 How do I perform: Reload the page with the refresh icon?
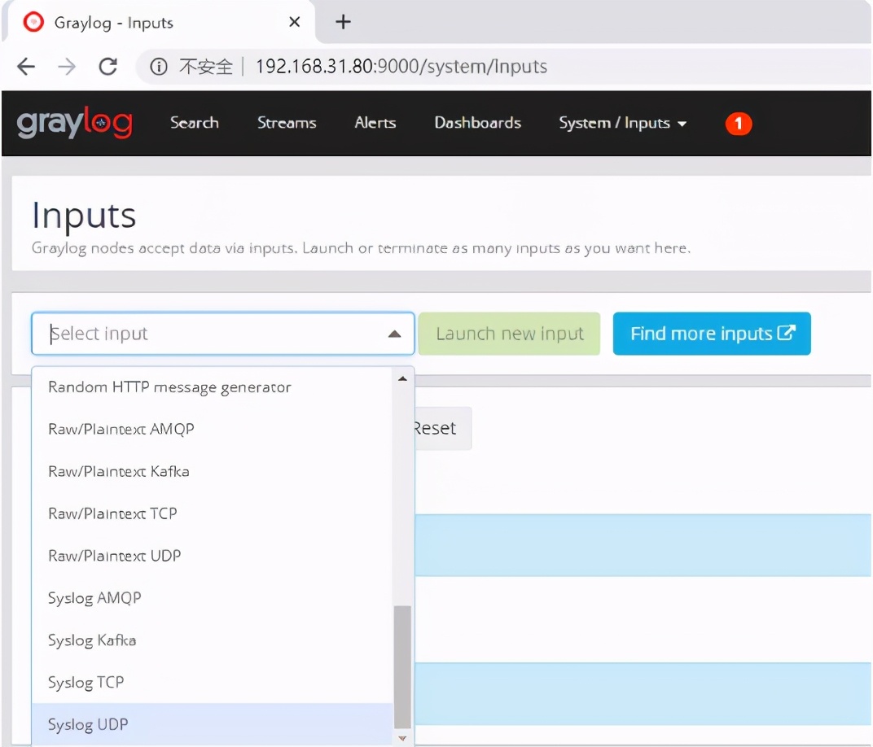[x=108, y=67]
